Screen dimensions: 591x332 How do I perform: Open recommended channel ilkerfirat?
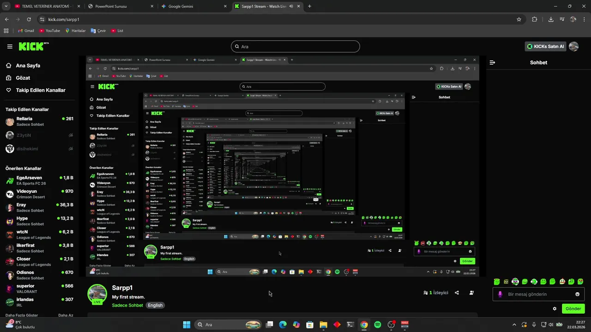coord(39,248)
